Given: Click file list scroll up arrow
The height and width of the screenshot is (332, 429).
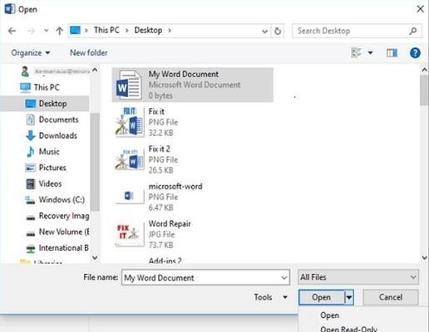Looking at the screenshot, I should click(425, 70).
